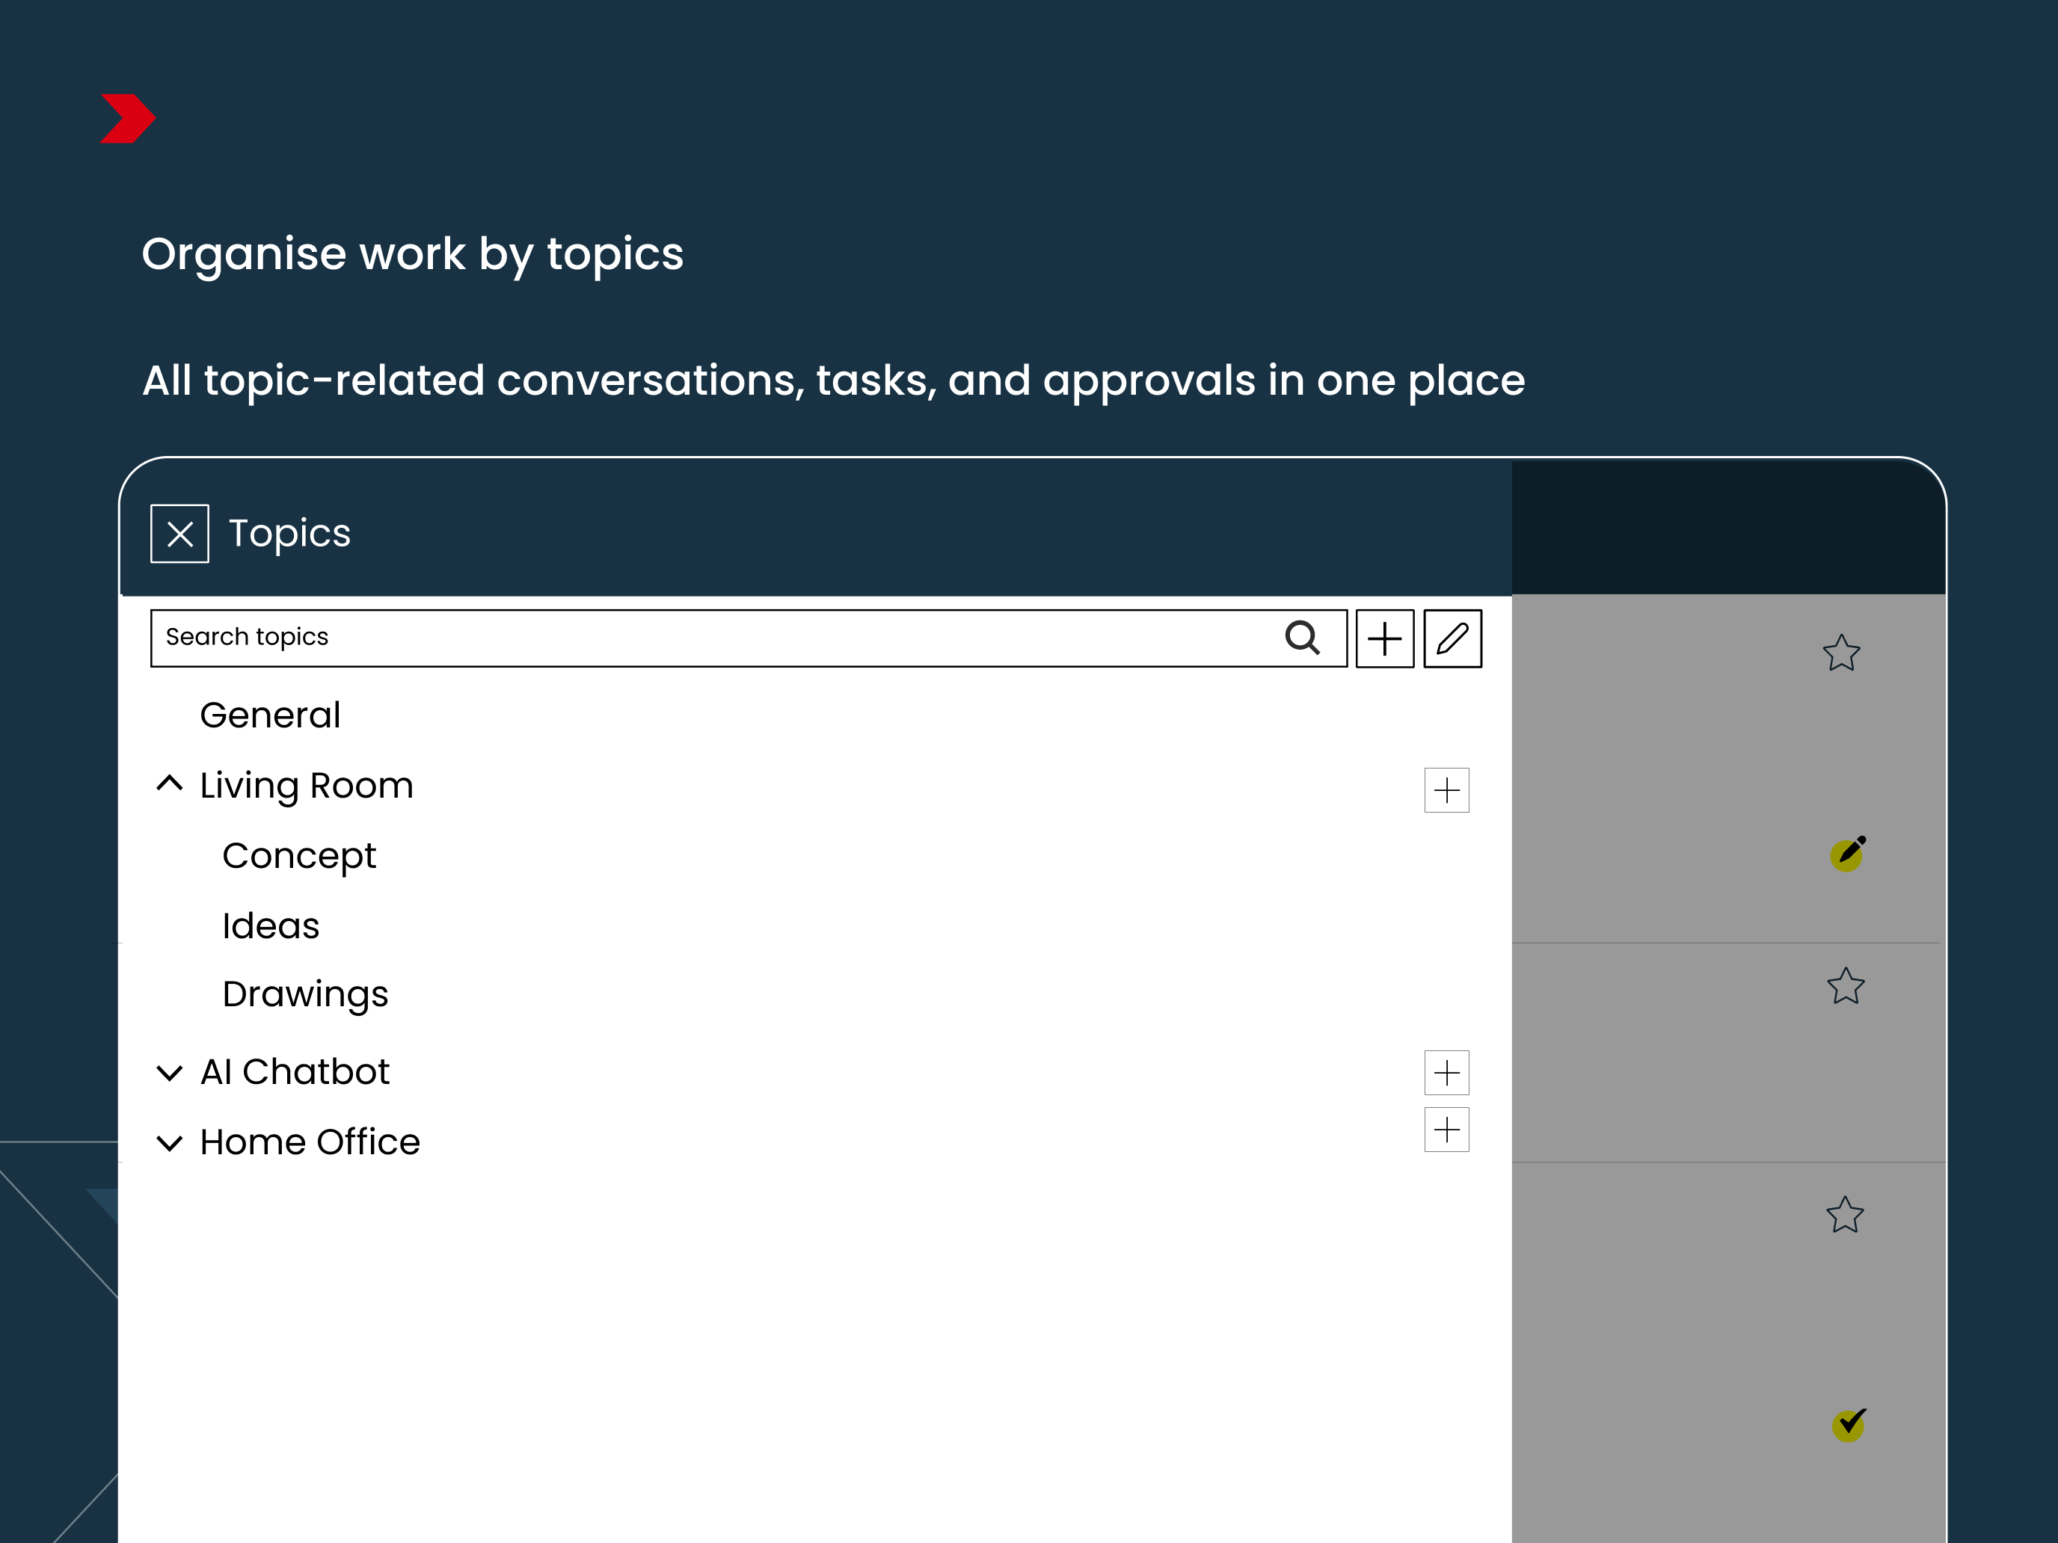Close the Topics panel with X
This screenshot has width=2058, height=1543.
(179, 534)
